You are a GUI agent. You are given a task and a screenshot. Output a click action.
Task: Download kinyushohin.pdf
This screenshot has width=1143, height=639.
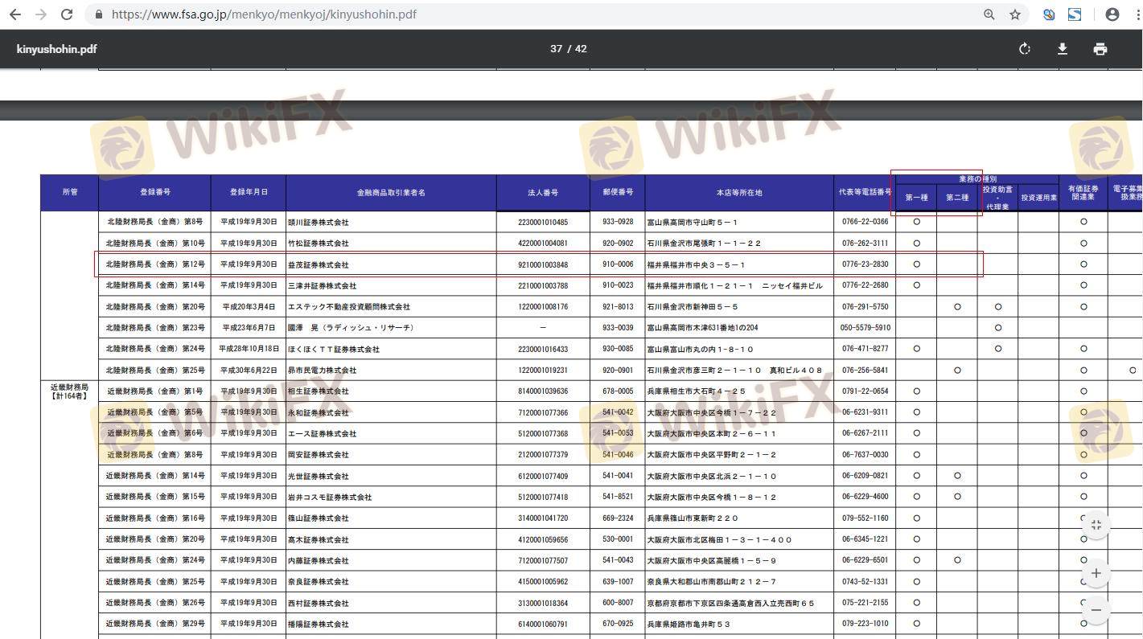[1063, 49]
